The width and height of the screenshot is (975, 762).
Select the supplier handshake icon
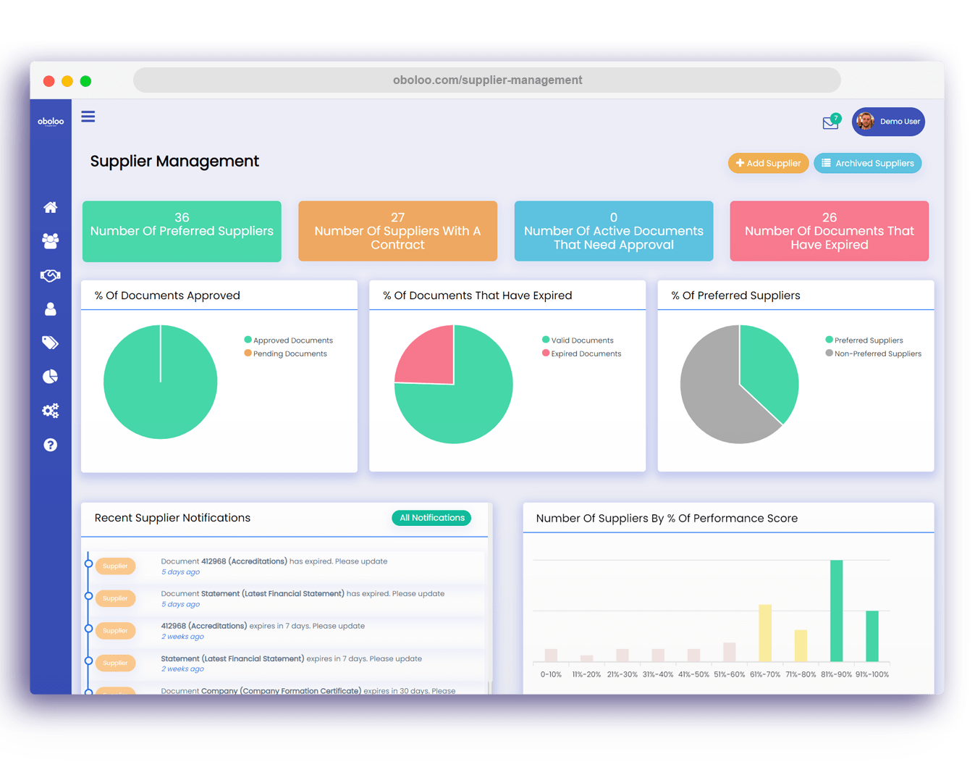point(50,275)
